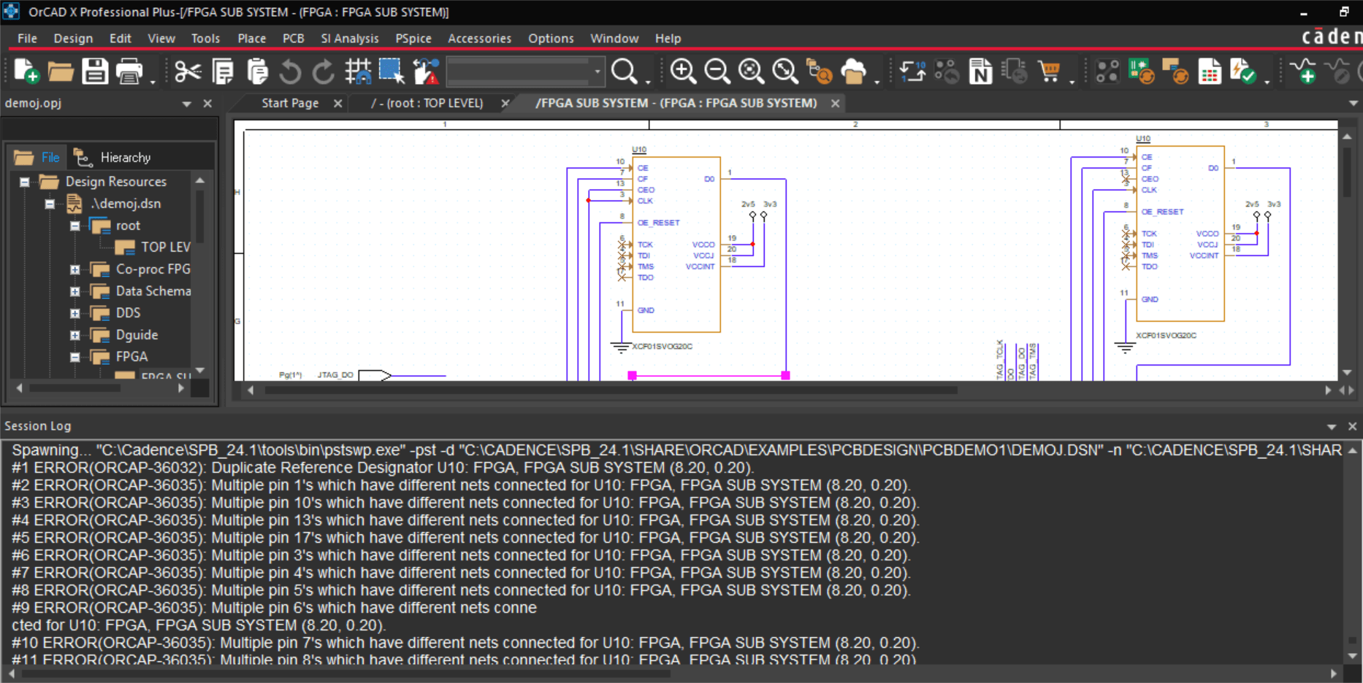Image resolution: width=1363 pixels, height=683 pixels.
Task: Open the hierarchy search tool icon
Action: coord(819,72)
